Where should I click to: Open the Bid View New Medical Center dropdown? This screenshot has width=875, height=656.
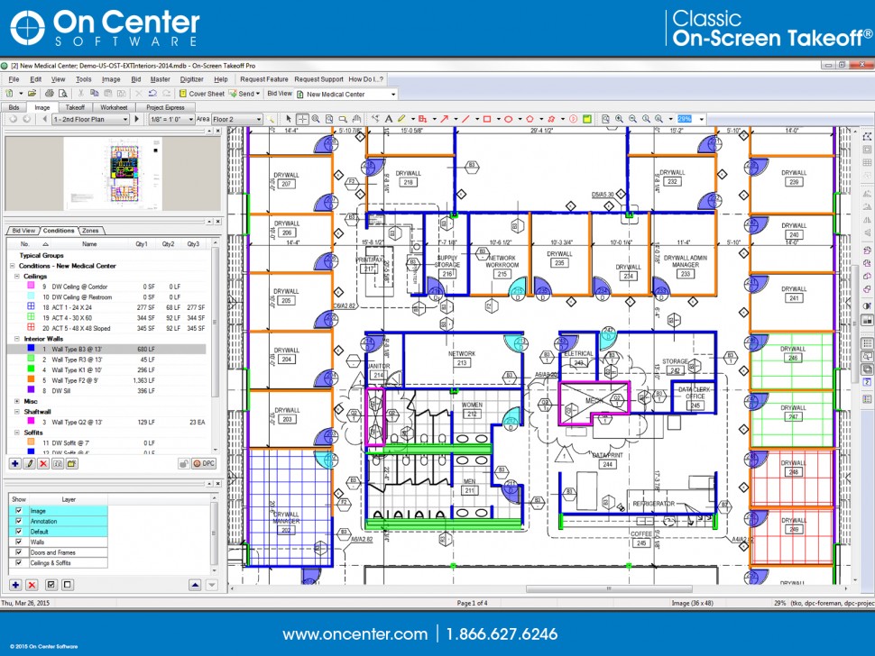click(x=346, y=95)
